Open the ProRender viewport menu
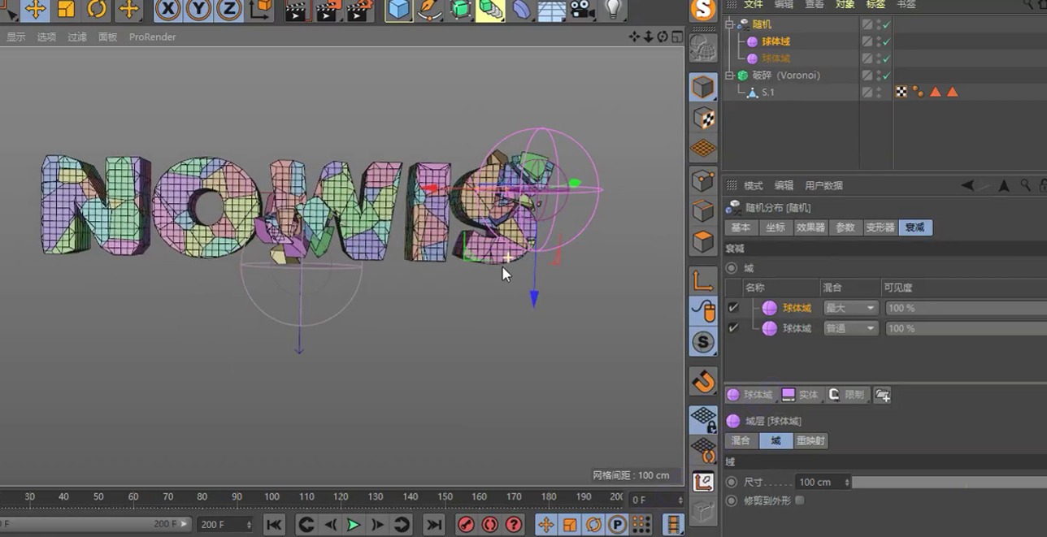This screenshot has height=537, width=1047. pyautogui.click(x=152, y=37)
